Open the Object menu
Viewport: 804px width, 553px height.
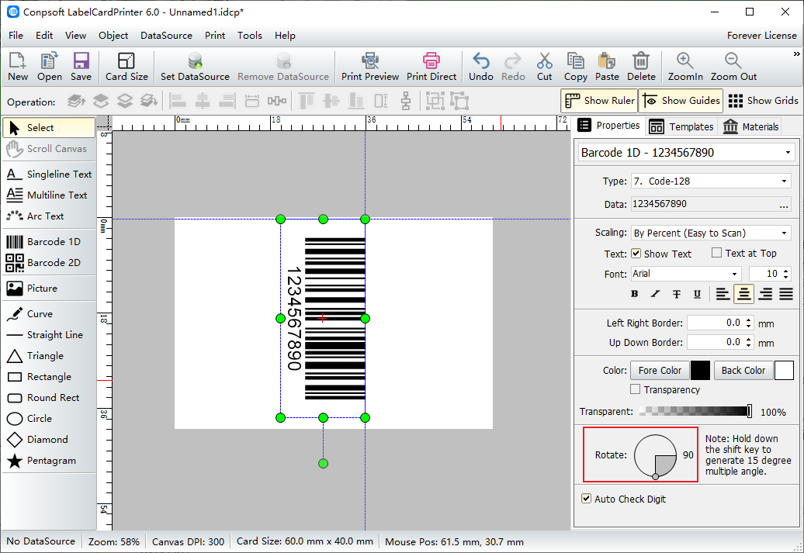pos(113,36)
